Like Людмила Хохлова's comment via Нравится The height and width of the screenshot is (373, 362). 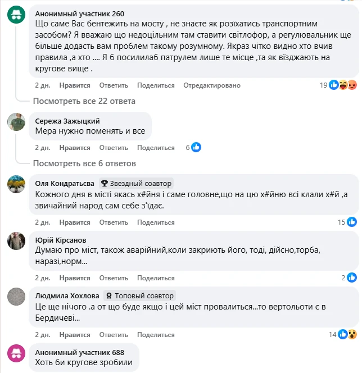coord(74,335)
